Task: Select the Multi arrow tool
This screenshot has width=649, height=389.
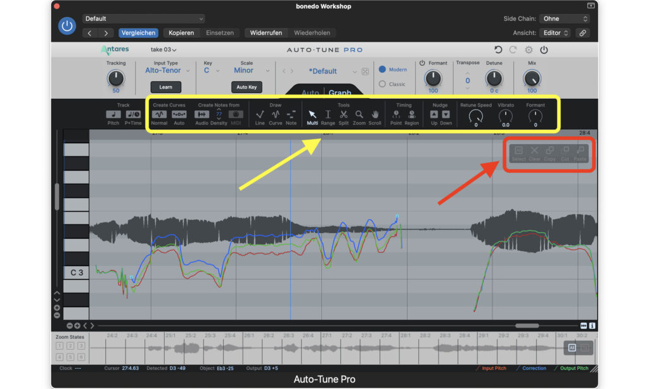Action: pyautogui.click(x=312, y=115)
